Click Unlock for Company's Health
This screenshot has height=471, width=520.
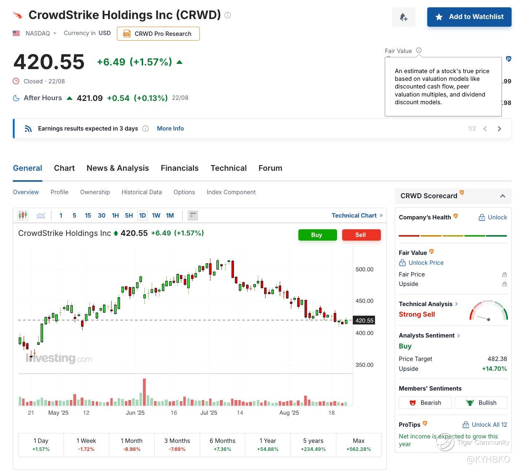[x=493, y=217]
